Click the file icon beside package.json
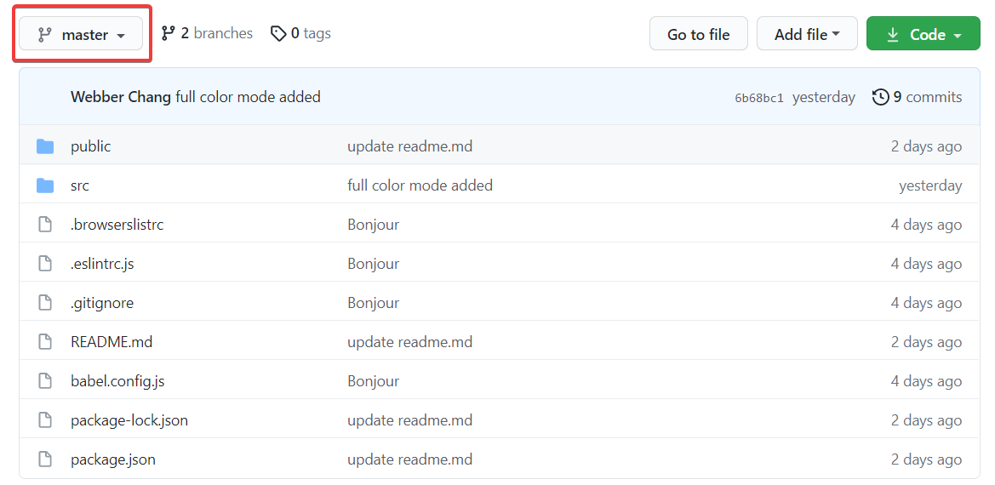This screenshot has width=995, height=485. tap(45, 459)
